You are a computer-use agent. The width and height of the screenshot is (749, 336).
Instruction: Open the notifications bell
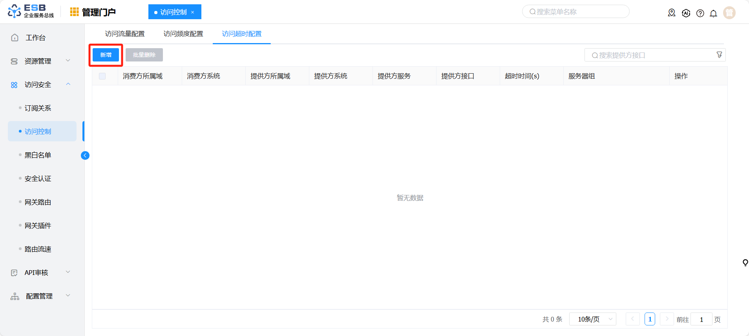(713, 13)
